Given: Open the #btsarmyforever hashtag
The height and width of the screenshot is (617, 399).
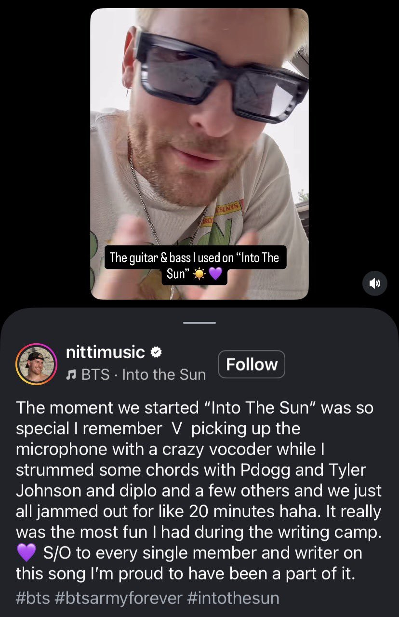Looking at the screenshot, I should coord(119,598).
